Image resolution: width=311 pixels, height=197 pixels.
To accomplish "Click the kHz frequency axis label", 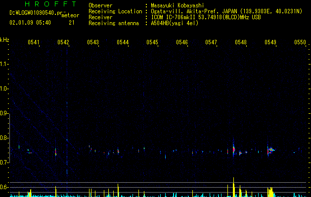I will pos(4,40).
